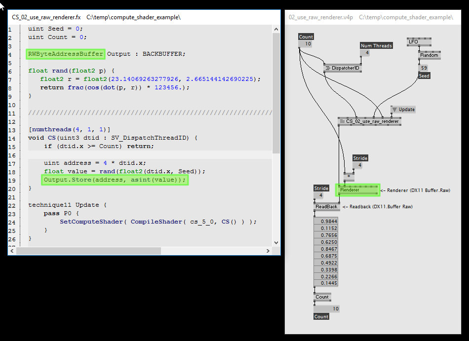Click the Count value box showing 10 at top
Screen dimensions: 469x341
(306, 44)
